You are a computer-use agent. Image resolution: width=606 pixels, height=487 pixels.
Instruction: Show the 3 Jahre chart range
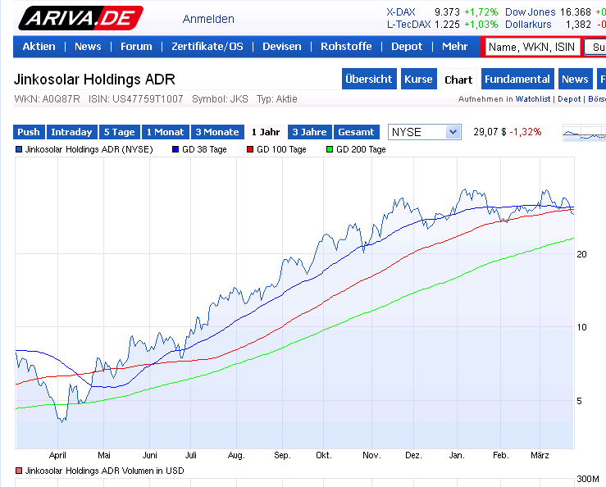pyautogui.click(x=310, y=132)
